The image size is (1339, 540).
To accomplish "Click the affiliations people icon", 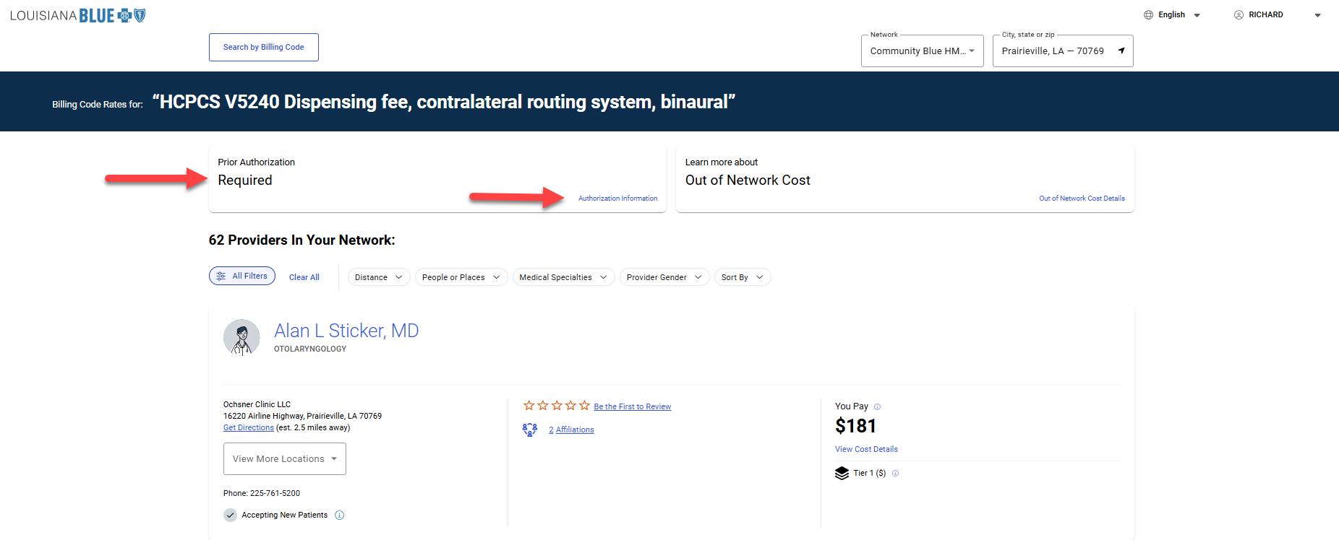I will [530, 430].
